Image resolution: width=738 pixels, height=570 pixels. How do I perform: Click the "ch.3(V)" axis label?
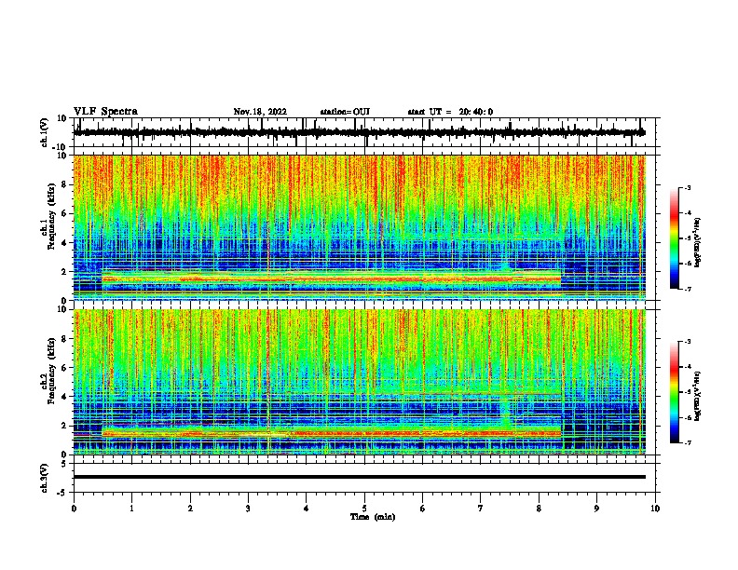tap(45, 478)
